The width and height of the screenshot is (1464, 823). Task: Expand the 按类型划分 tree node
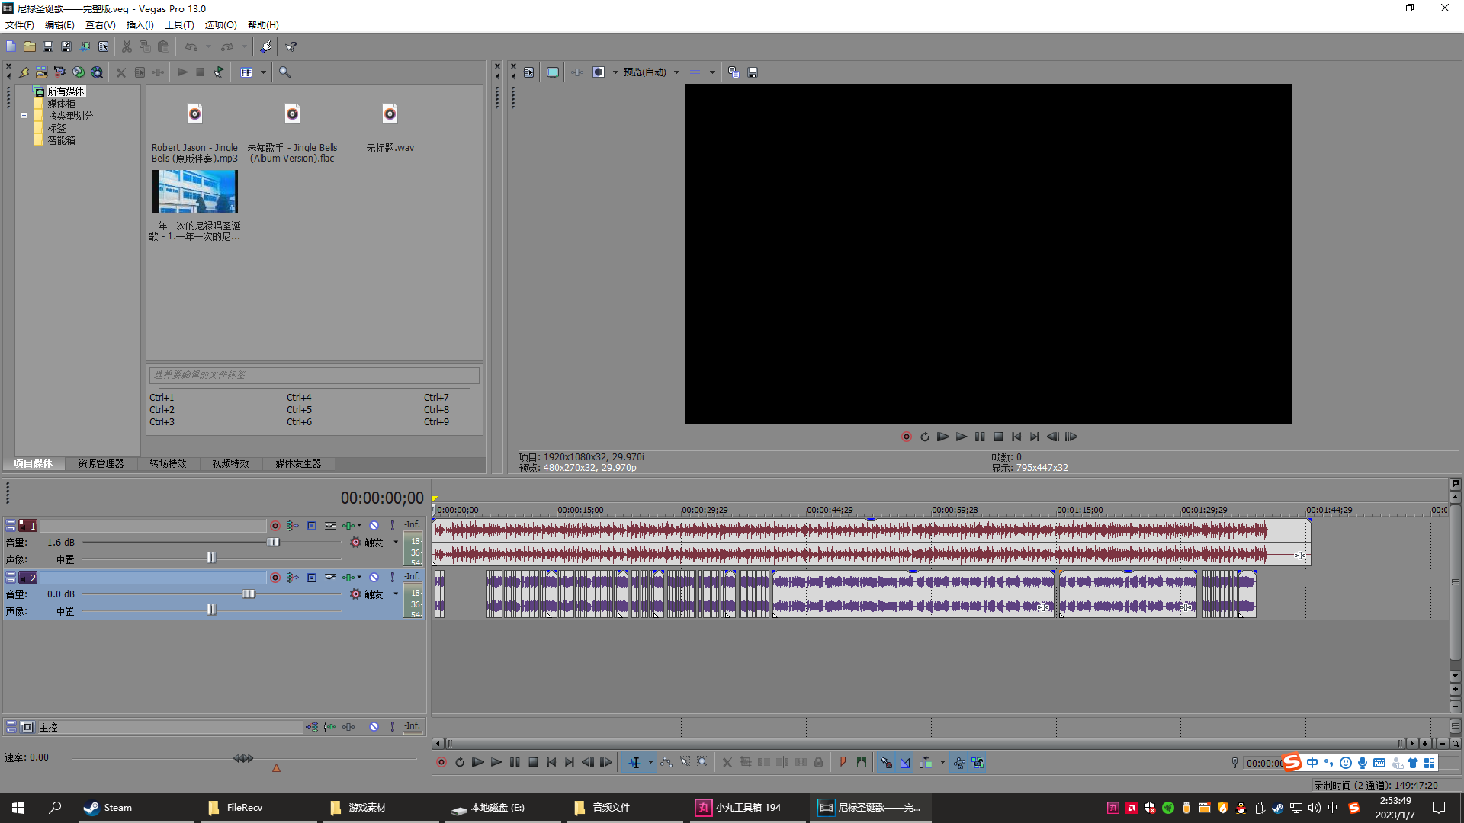click(x=24, y=116)
